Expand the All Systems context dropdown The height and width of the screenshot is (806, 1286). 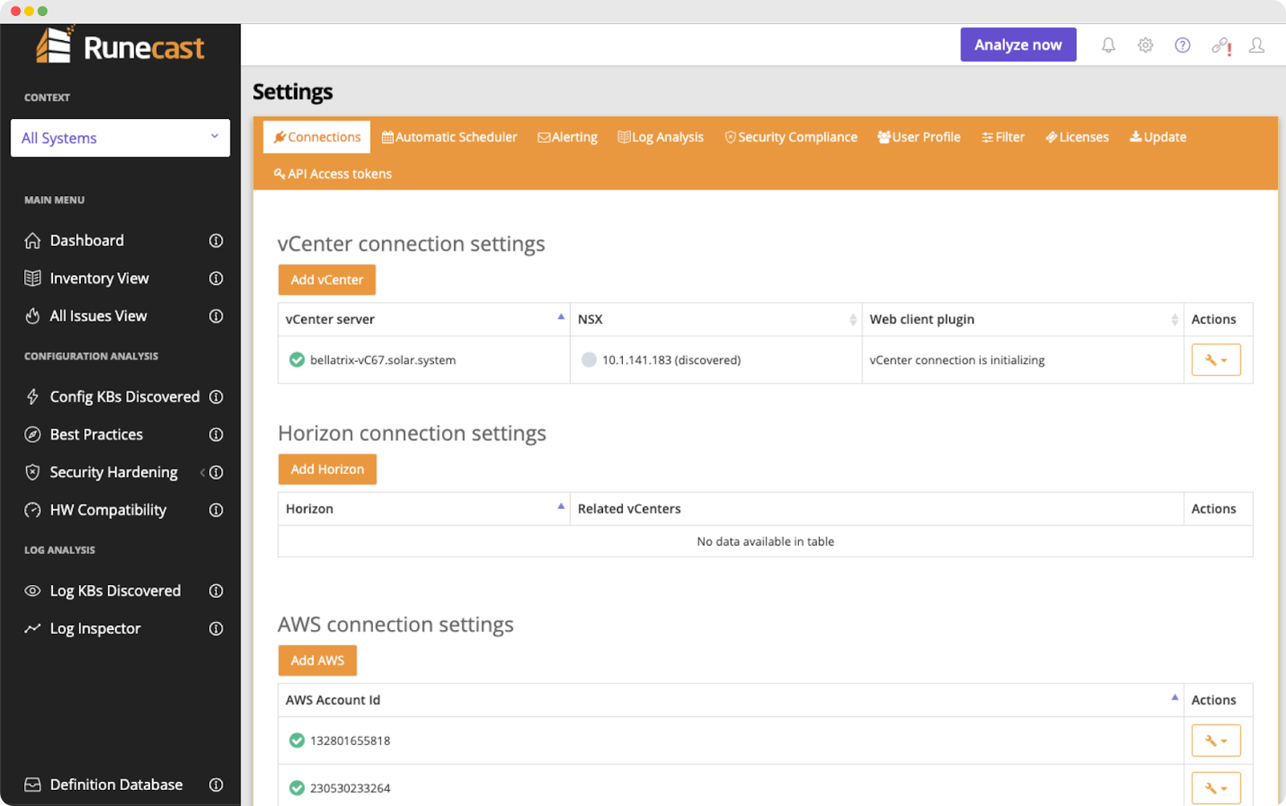point(121,138)
